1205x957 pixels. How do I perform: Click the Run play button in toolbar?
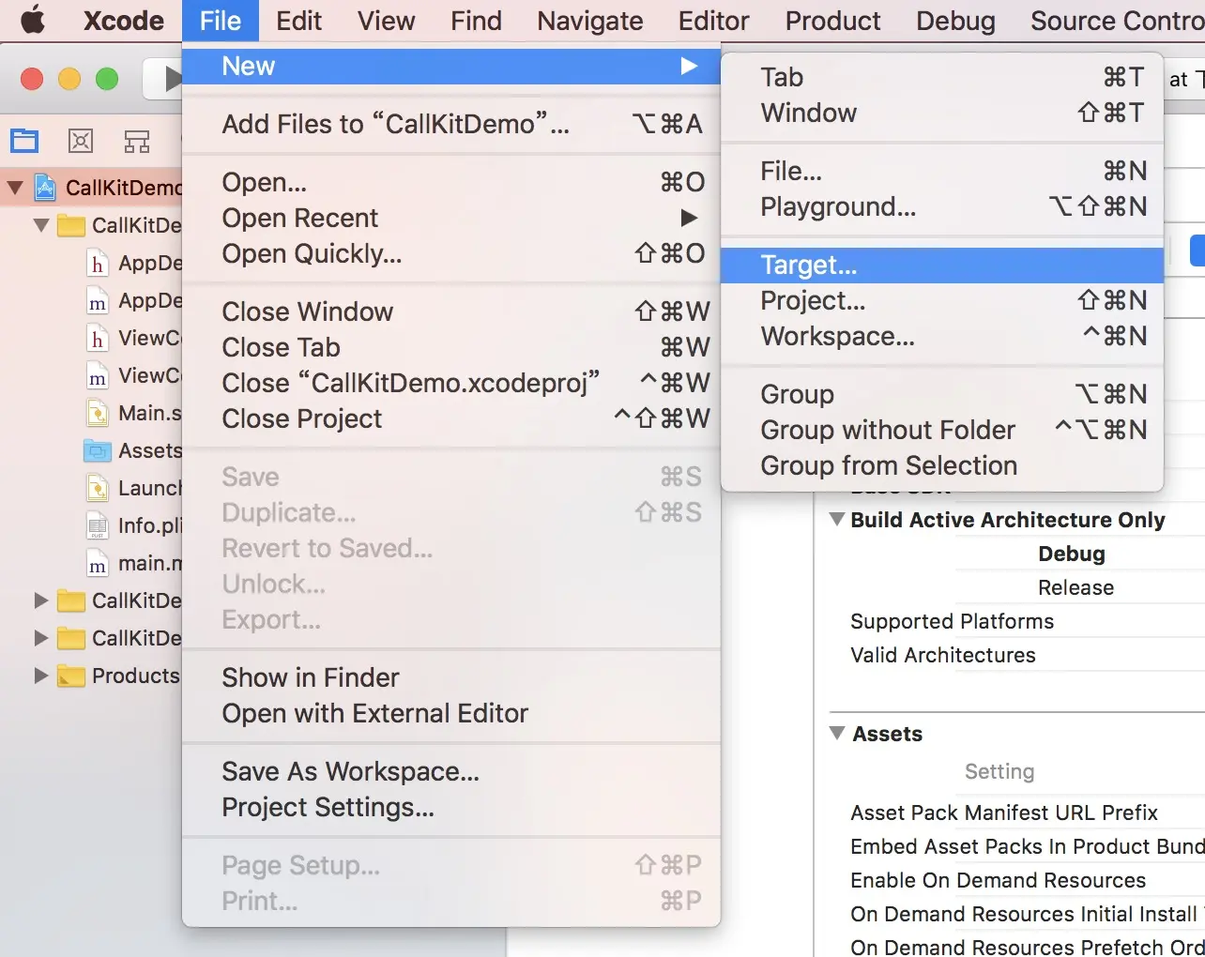coord(171,79)
